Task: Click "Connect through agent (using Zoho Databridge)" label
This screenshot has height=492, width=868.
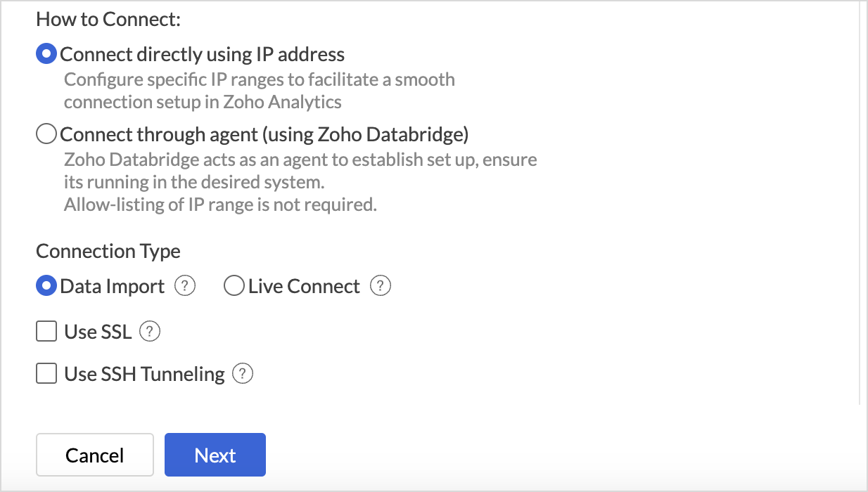Action: pos(264,134)
